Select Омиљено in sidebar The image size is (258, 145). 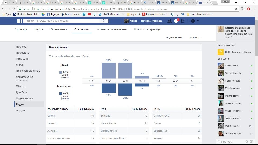point(22,59)
